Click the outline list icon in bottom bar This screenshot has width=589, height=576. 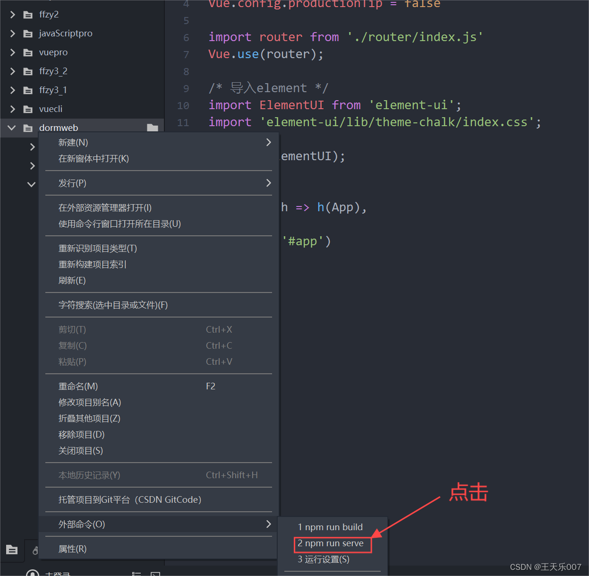tap(137, 574)
